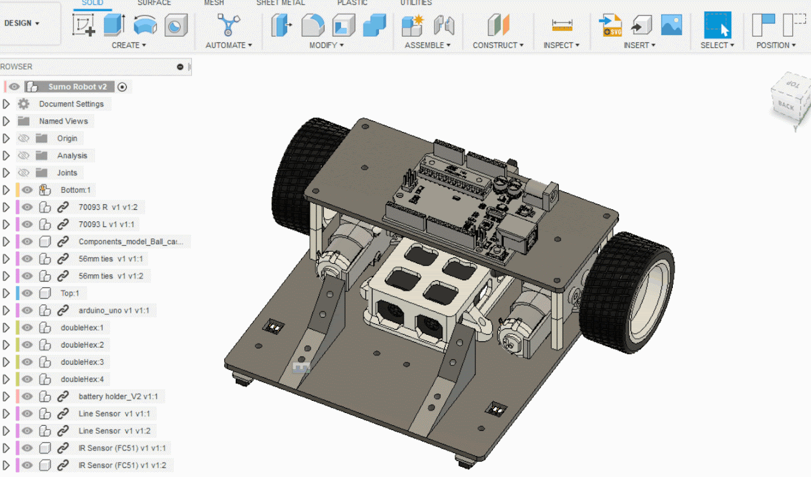Select the Fillet tool
The width and height of the screenshot is (811, 477).
click(312, 25)
